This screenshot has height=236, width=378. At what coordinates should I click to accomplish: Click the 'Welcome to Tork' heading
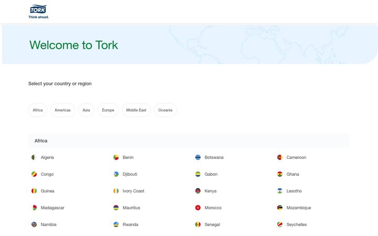(73, 45)
